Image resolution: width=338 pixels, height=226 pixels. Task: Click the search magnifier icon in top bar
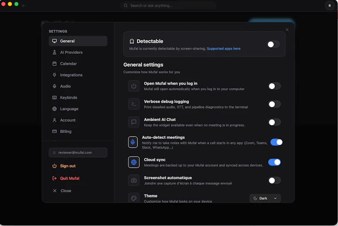pyautogui.click(x=125, y=5)
